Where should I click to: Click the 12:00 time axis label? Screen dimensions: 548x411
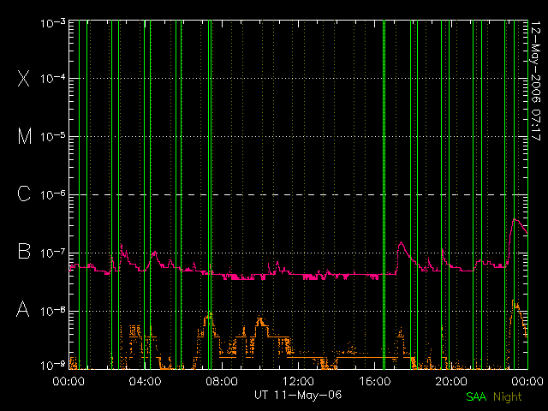[298, 380]
